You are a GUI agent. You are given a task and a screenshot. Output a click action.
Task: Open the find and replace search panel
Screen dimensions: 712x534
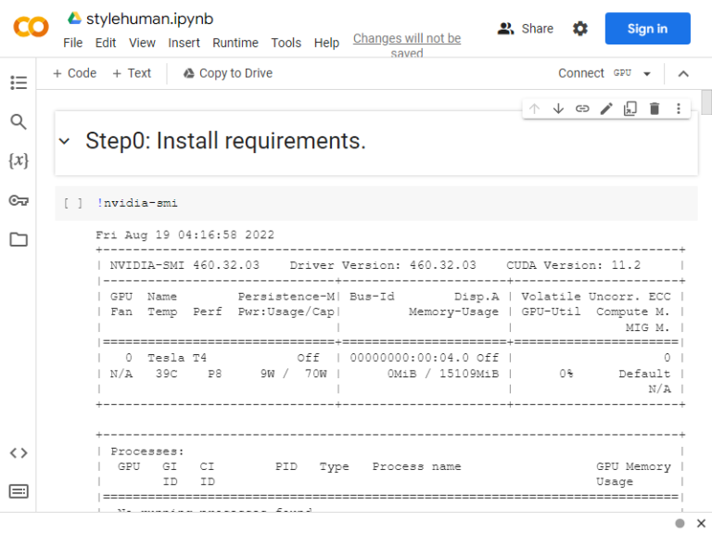[19, 121]
